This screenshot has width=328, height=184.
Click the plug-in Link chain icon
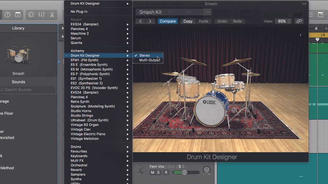[x=299, y=21]
